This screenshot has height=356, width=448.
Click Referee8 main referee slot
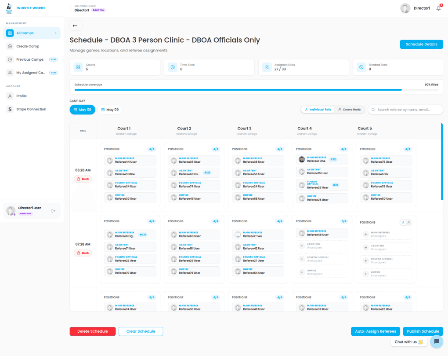[x=130, y=235]
